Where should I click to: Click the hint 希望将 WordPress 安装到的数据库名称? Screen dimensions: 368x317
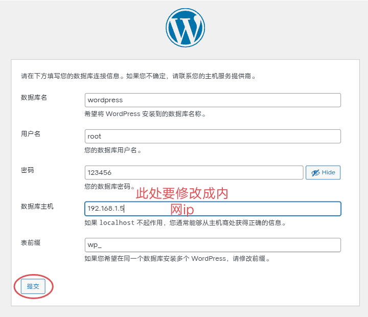point(145,114)
